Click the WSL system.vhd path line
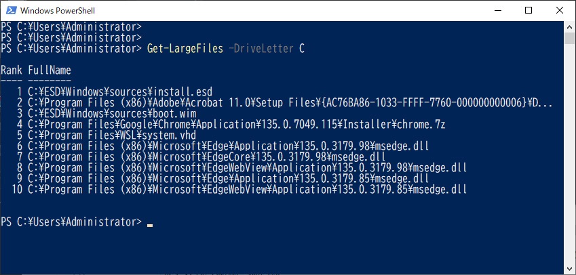Screen dimensions: 576x275 (112, 135)
